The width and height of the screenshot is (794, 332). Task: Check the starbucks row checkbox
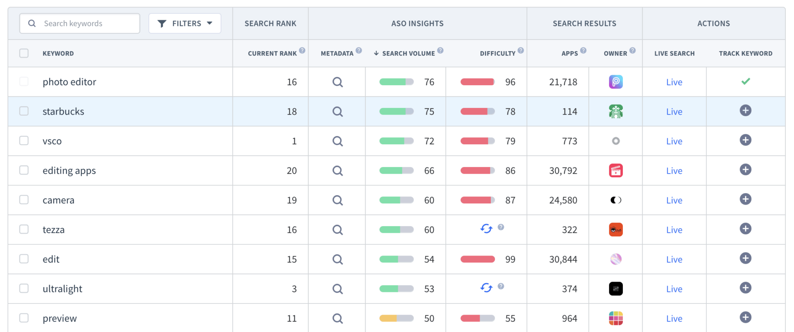tap(24, 111)
